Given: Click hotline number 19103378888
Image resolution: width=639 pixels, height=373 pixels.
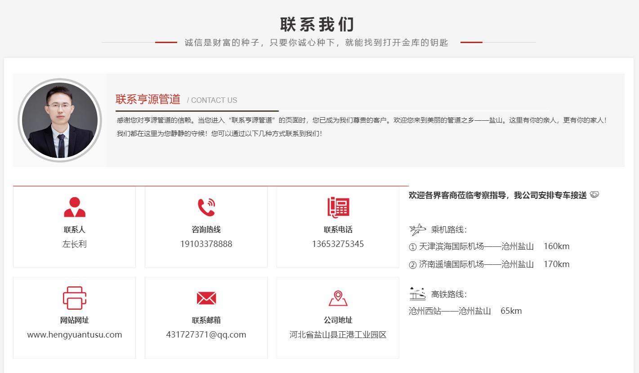Looking at the screenshot, I should (x=206, y=244).
